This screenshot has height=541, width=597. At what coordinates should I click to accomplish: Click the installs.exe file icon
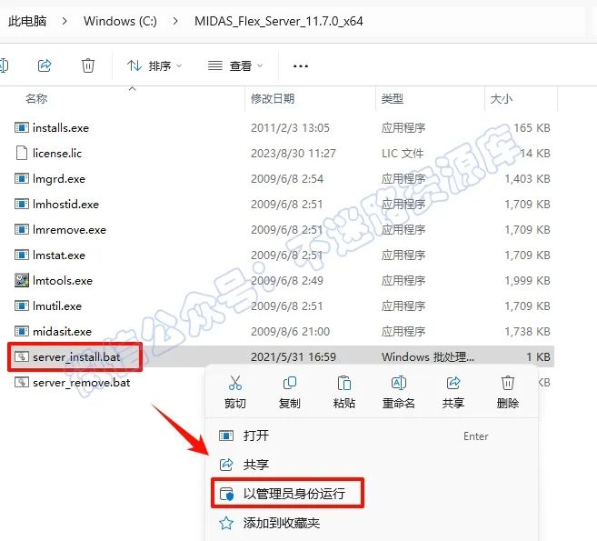click(x=22, y=127)
